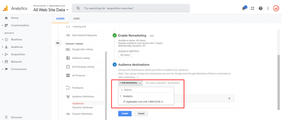The width and height of the screenshot is (282, 120).
Task: Click the Audience destinations heading
Action: [134, 65]
